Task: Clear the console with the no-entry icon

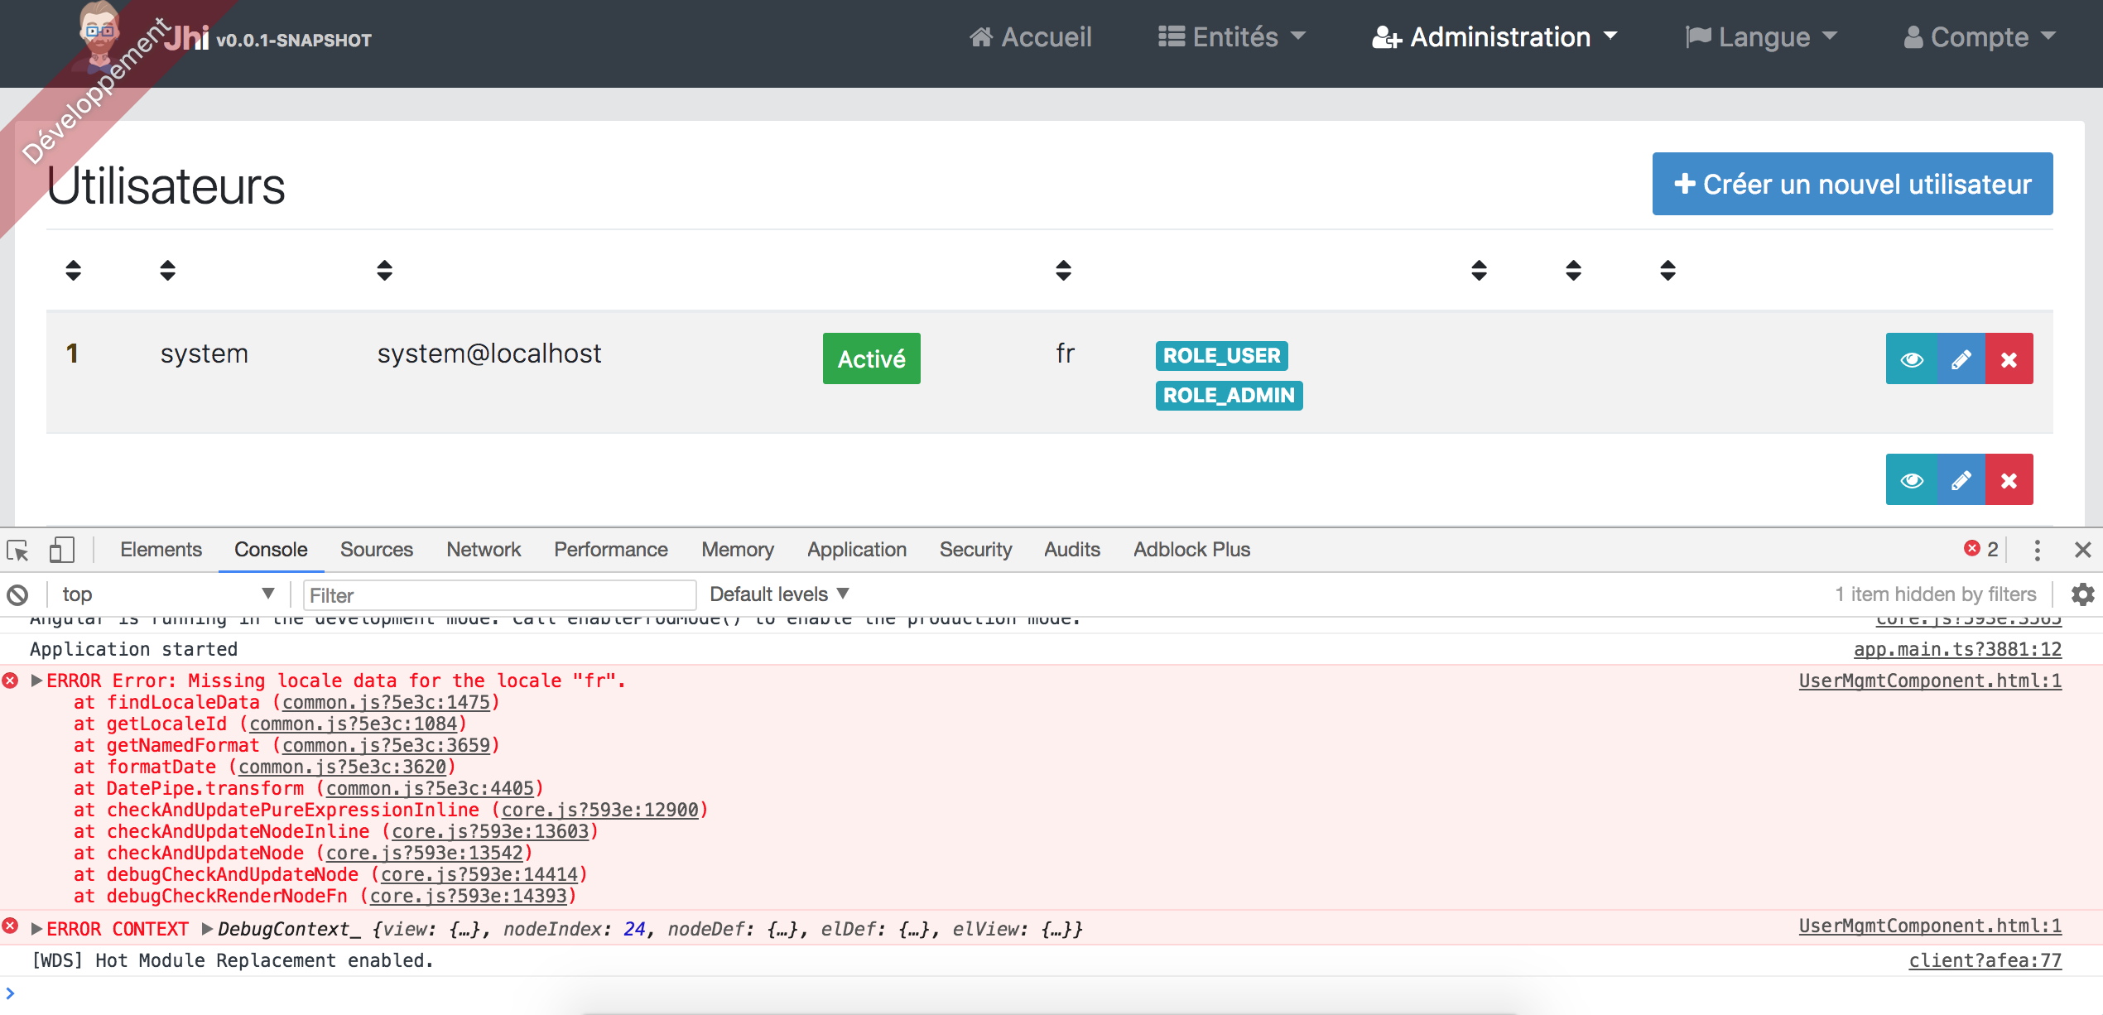Action: point(17,594)
